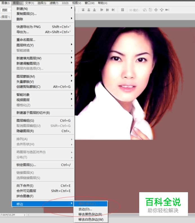This screenshot has width=195, height=223.
Task: Click distribute horizontal centers icon
Action: coord(107,10)
